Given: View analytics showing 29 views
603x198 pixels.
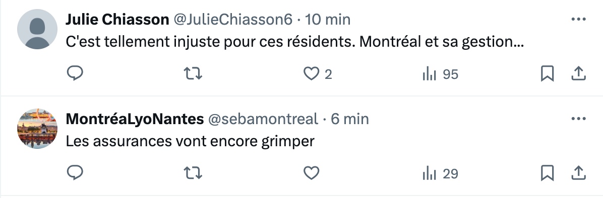Looking at the screenshot, I should click(440, 173).
